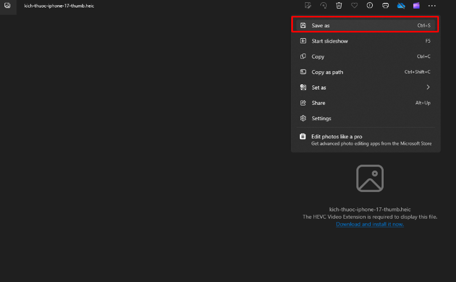Click the Settings gear icon
This screenshot has height=282, width=456.
(x=303, y=118)
